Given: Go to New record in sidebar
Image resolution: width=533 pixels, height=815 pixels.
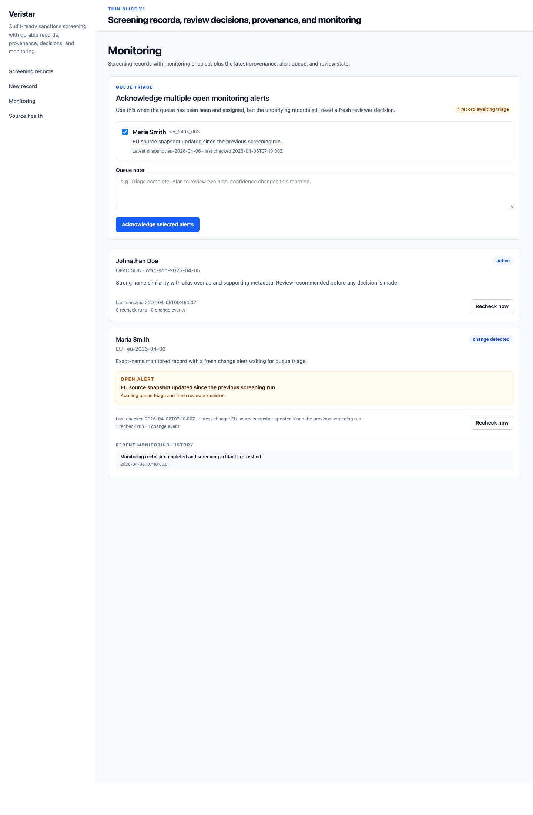Looking at the screenshot, I should coord(23,86).
